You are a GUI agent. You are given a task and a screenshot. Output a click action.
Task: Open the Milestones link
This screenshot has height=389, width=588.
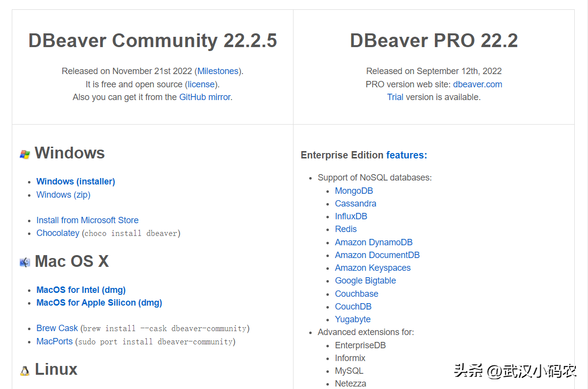pyautogui.click(x=218, y=71)
